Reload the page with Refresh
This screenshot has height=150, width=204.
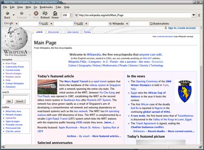coord(45,15)
